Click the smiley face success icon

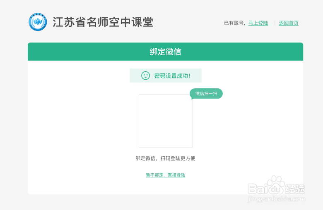pyautogui.click(x=145, y=76)
